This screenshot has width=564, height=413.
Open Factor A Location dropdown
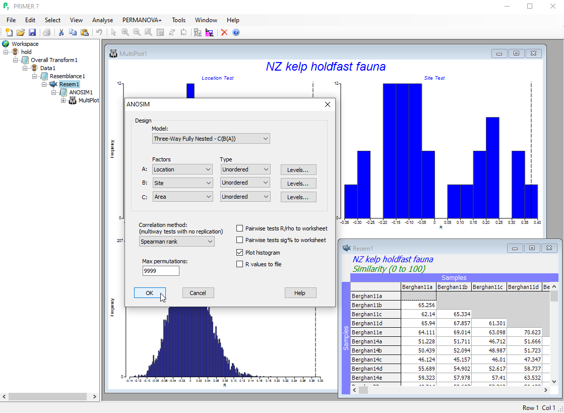[182, 169]
